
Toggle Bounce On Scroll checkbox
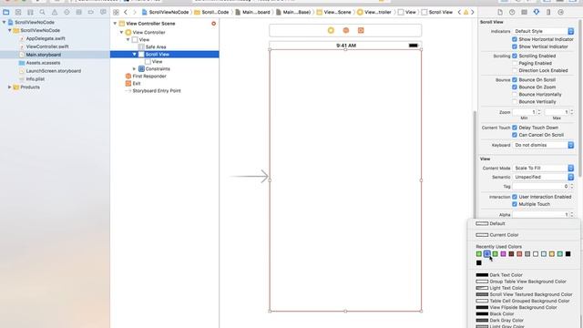[x=515, y=79]
